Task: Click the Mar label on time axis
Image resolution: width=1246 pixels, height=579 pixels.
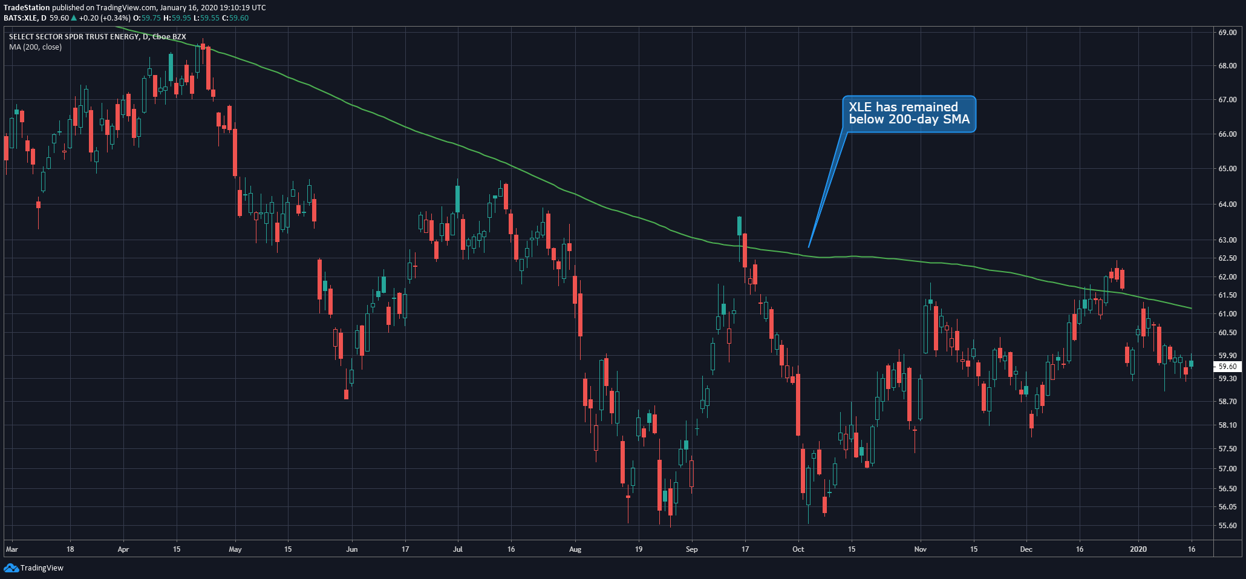Action: (12, 549)
